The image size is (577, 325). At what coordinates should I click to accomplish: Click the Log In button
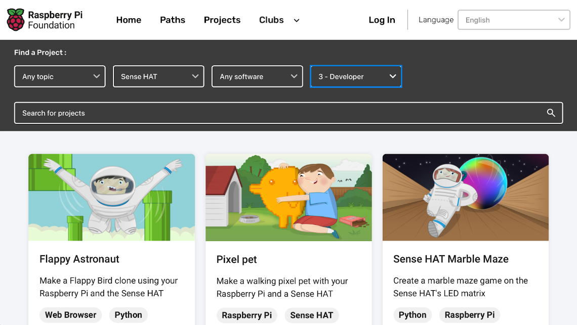pyautogui.click(x=382, y=20)
